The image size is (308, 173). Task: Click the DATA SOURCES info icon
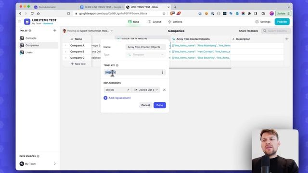click(38, 156)
